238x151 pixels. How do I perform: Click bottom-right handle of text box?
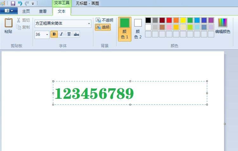[207, 104]
